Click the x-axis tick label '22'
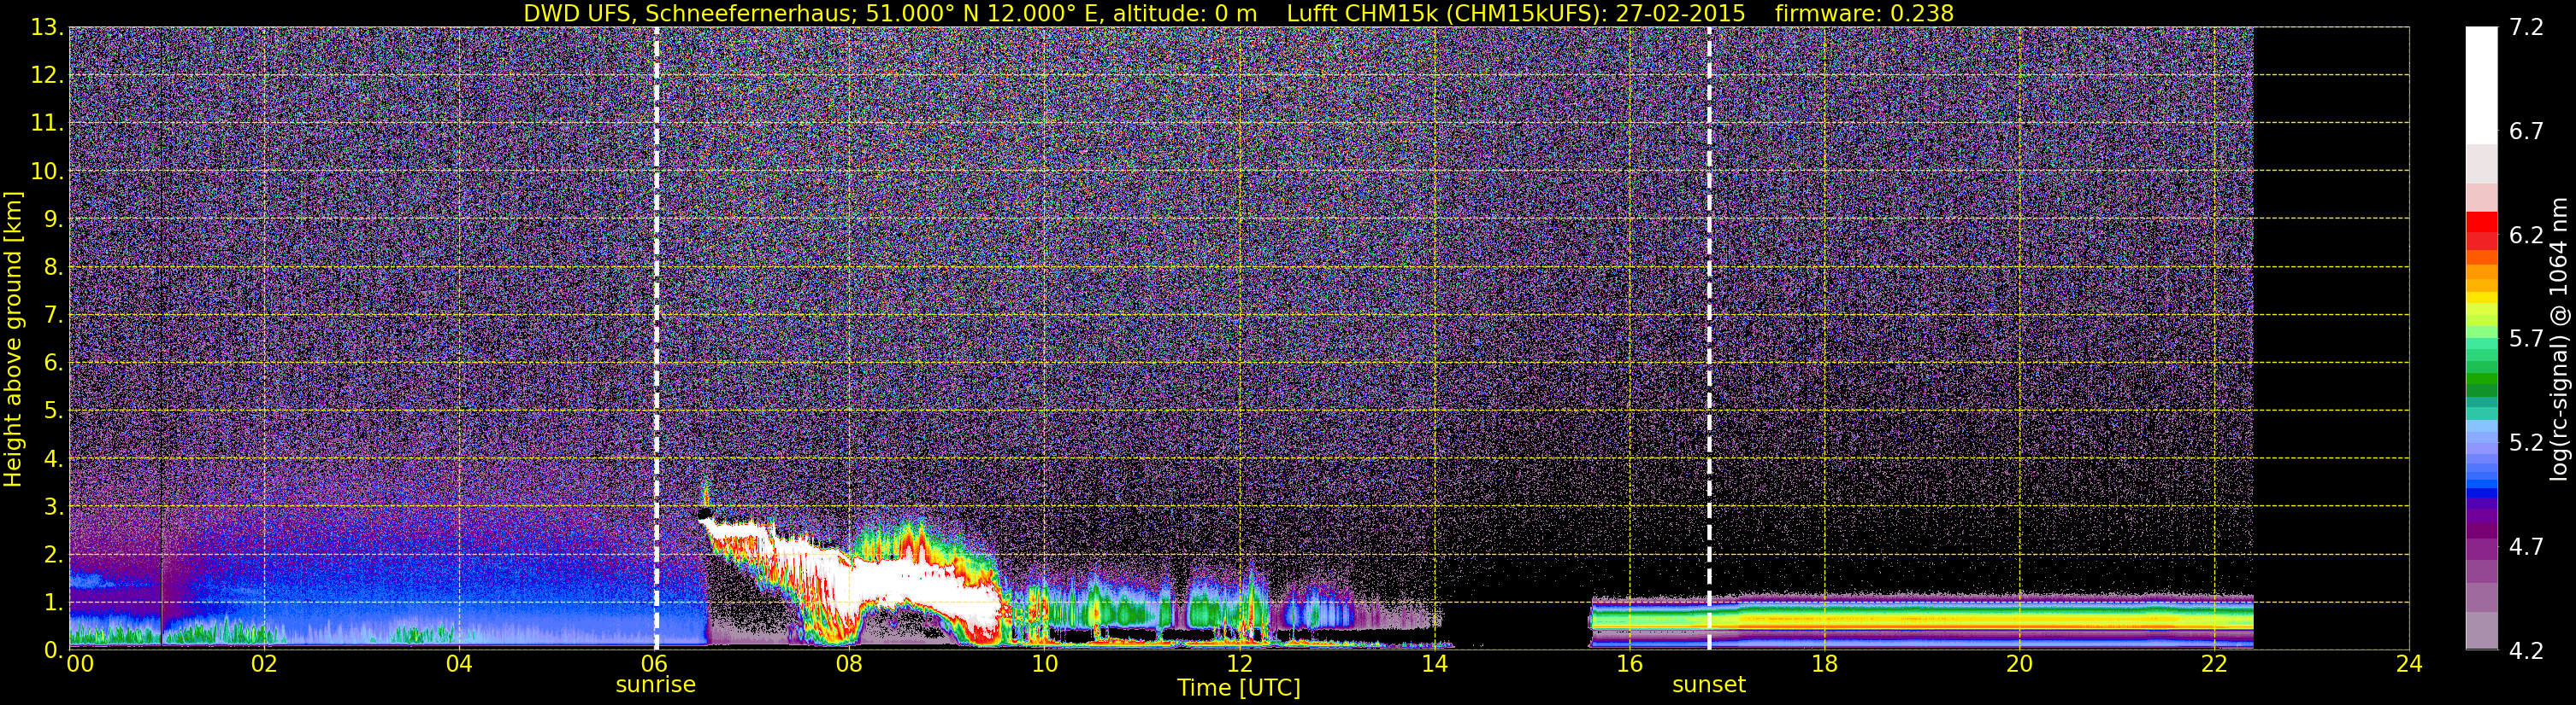 click(x=2214, y=664)
